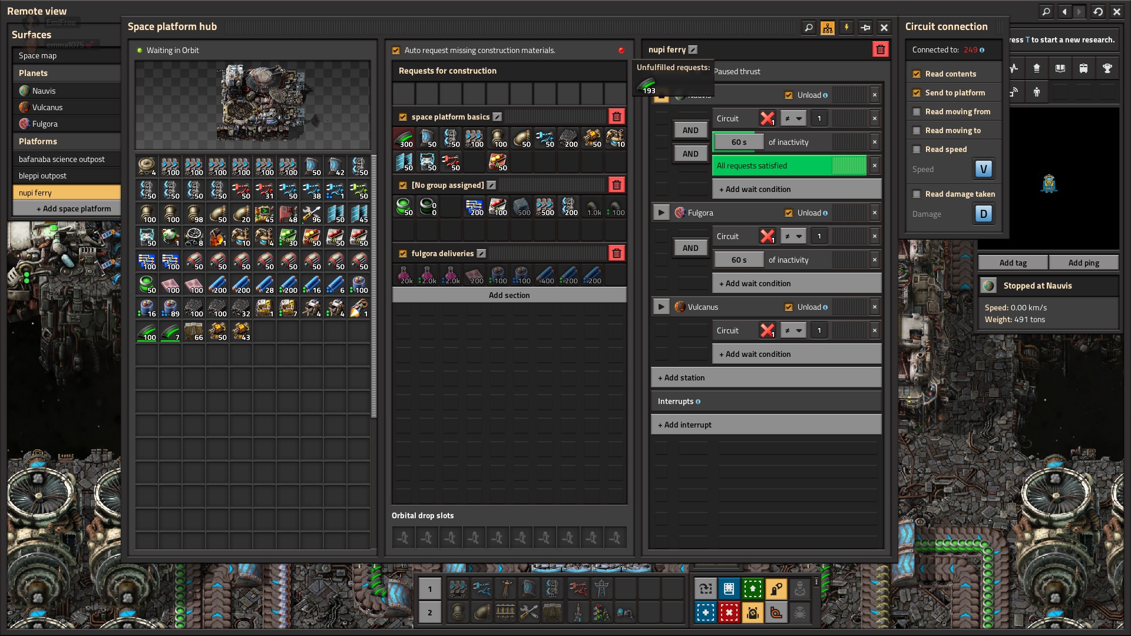Toggle AND between Fulgora wait conditions
The image size is (1131, 636).
click(x=690, y=248)
